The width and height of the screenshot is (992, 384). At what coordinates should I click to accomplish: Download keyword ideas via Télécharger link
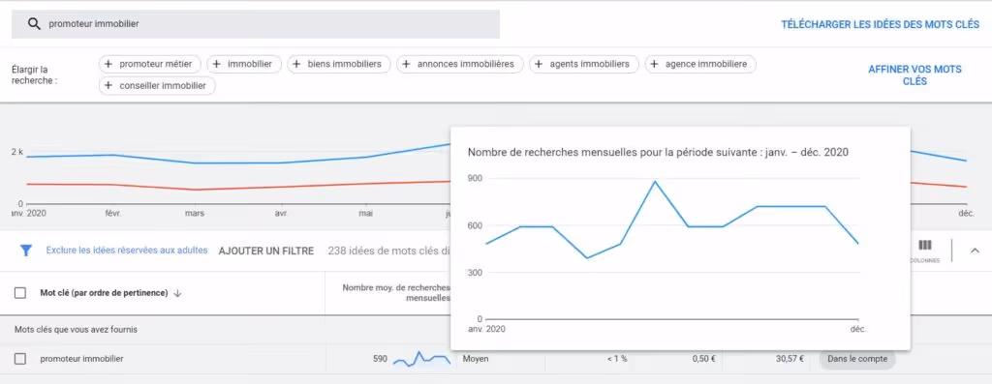click(880, 24)
